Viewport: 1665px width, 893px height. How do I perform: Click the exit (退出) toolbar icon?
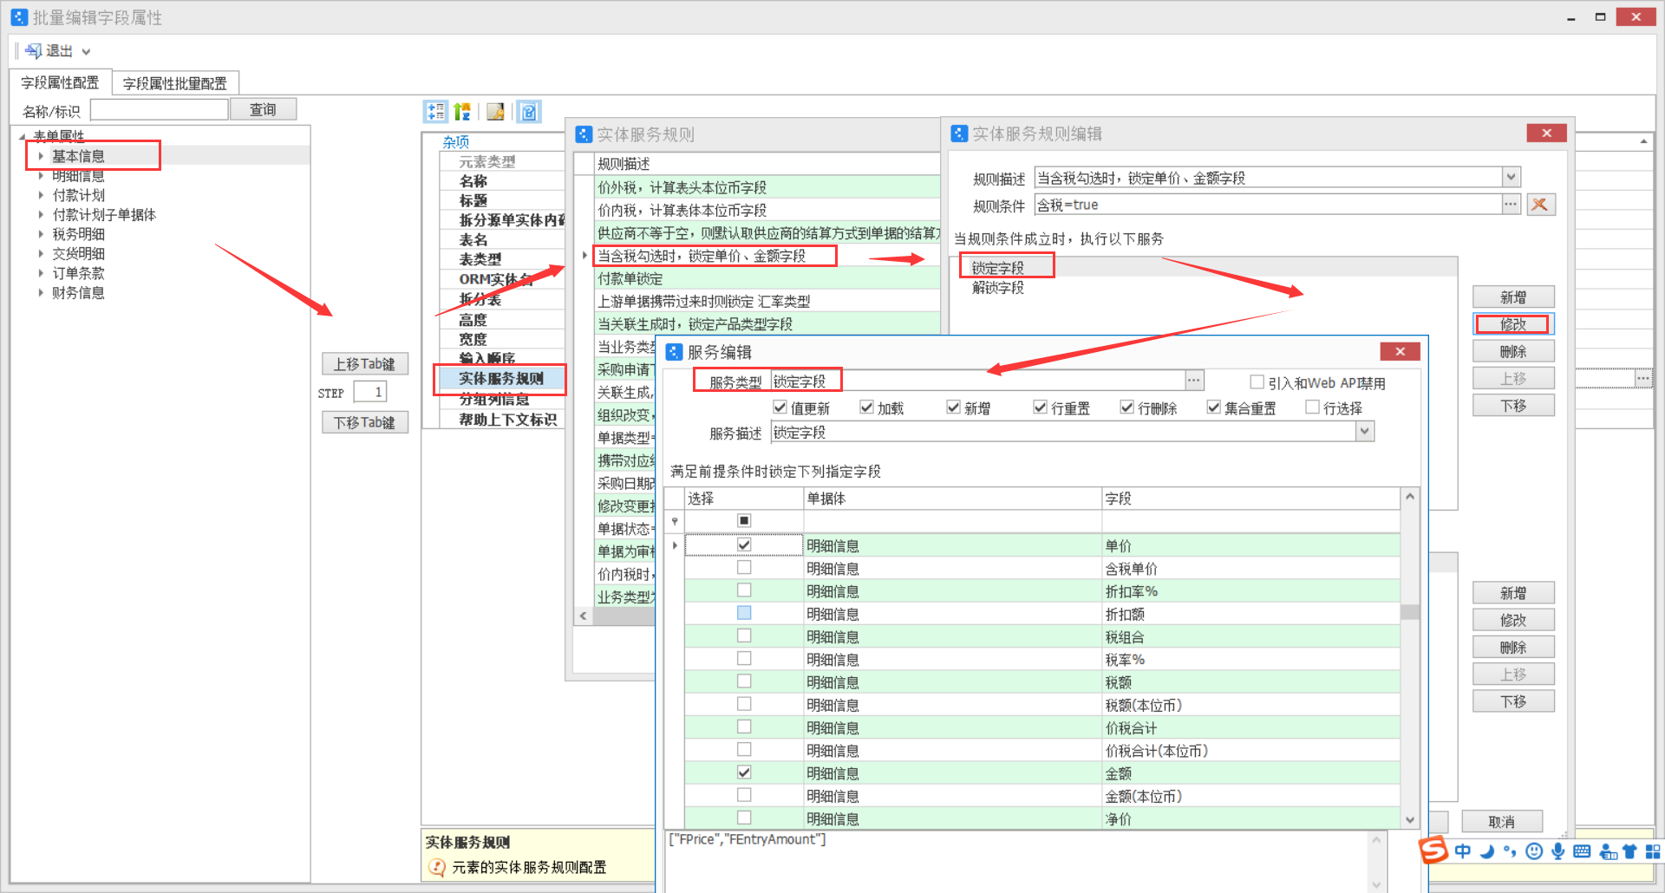pyautogui.click(x=34, y=51)
